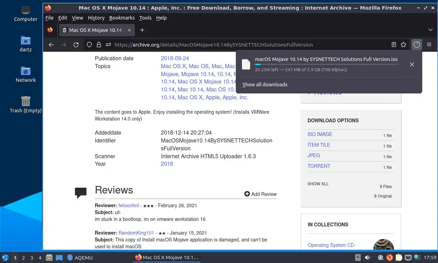Click the show desktop taskbar icon
The image size is (438, 263).
click(59, 258)
